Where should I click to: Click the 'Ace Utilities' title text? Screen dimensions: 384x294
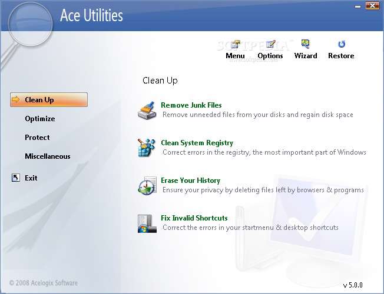pos(91,15)
